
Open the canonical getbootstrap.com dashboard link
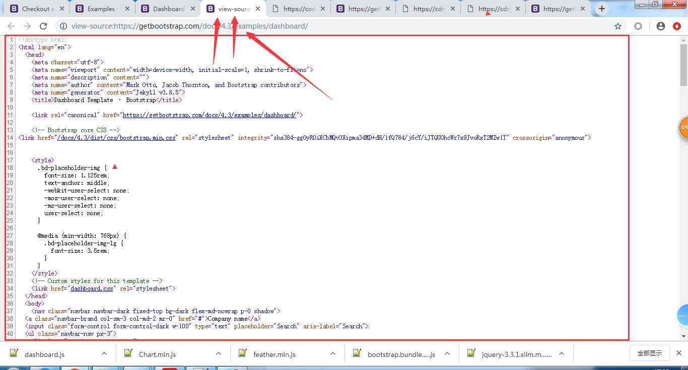[209, 115]
